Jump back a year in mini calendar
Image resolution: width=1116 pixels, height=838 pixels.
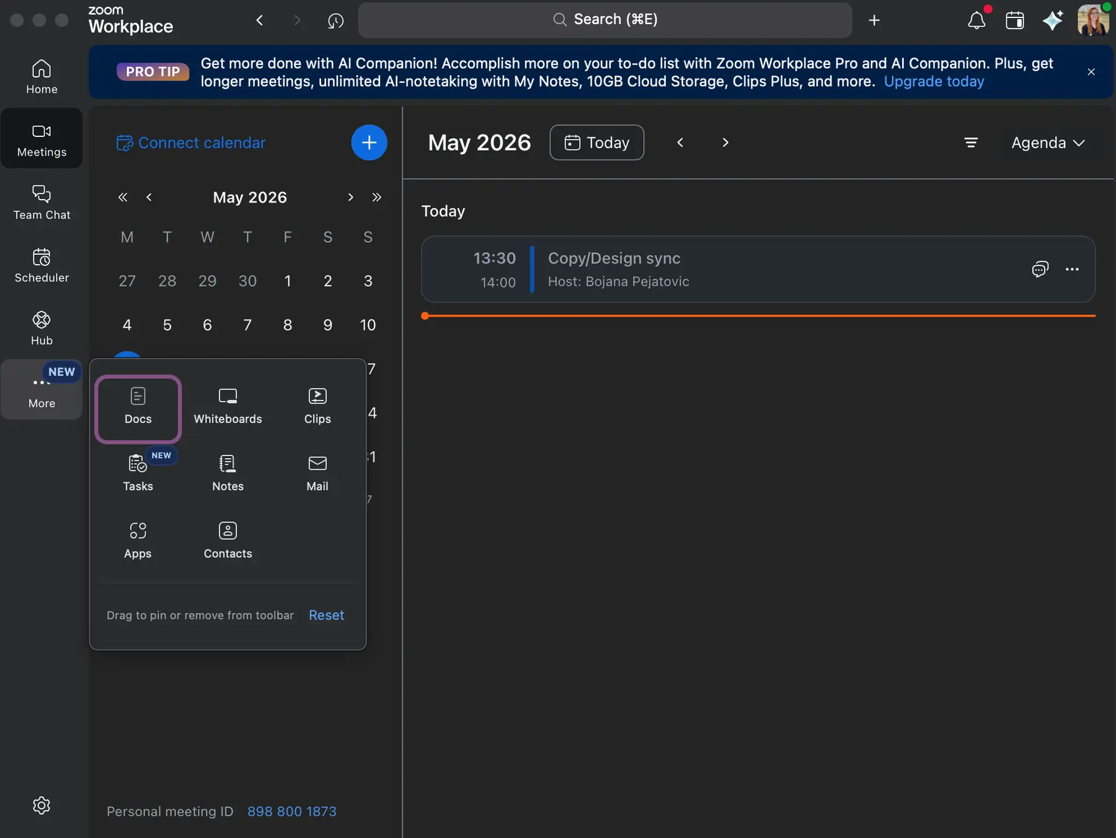pos(123,197)
